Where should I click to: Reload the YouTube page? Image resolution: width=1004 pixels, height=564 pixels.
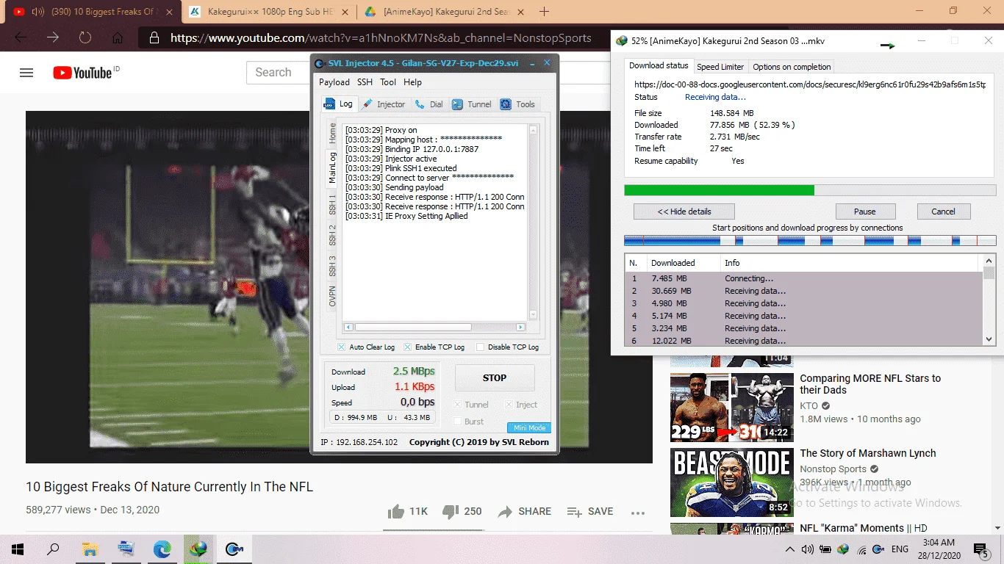pyautogui.click(x=85, y=37)
